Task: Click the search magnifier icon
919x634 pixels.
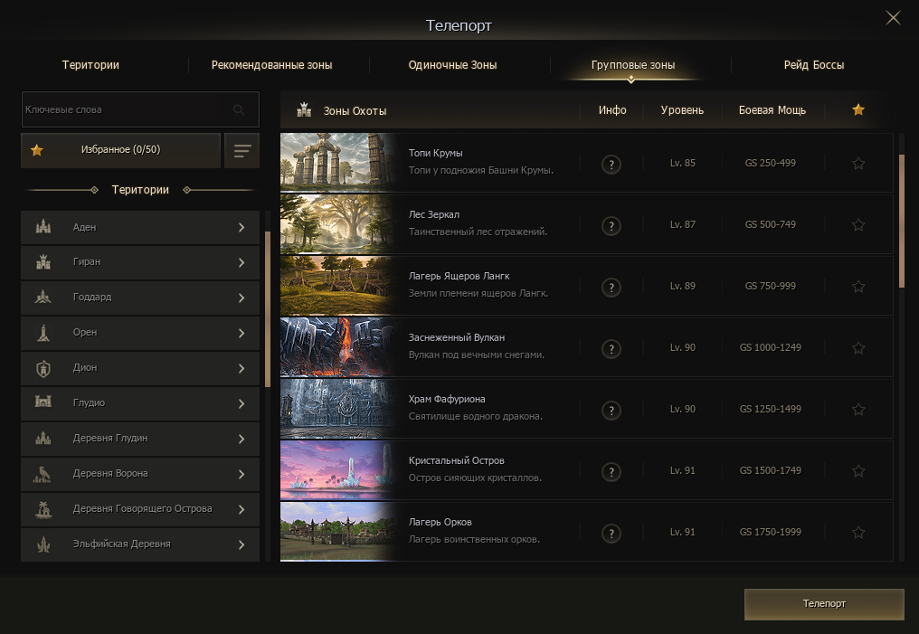Action: [x=239, y=109]
